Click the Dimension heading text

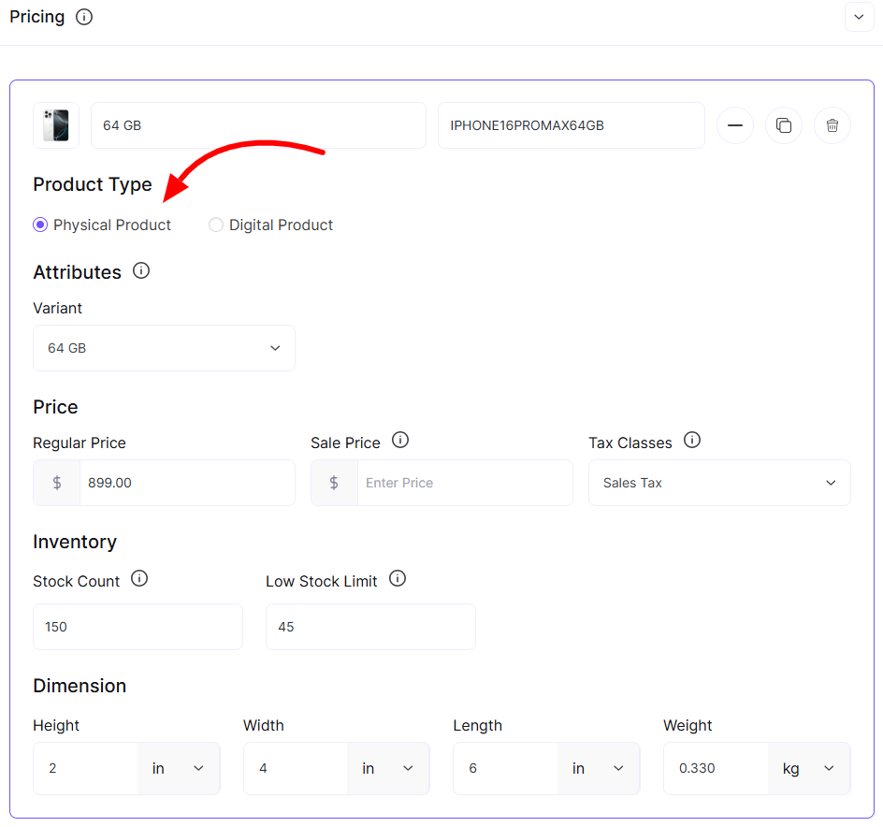click(80, 686)
